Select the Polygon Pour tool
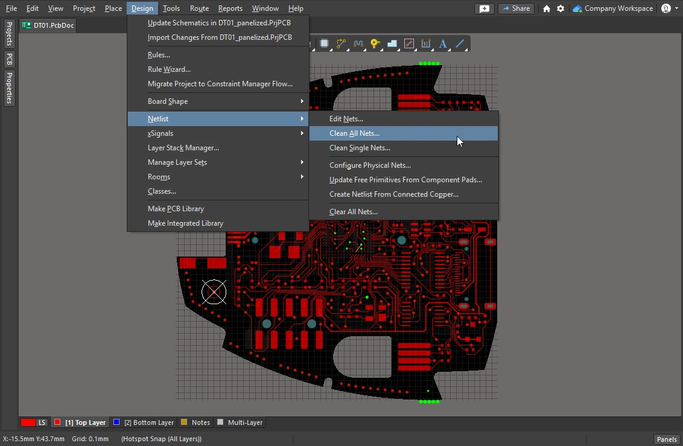Image resolution: width=683 pixels, height=446 pixels. pos(392,43)
